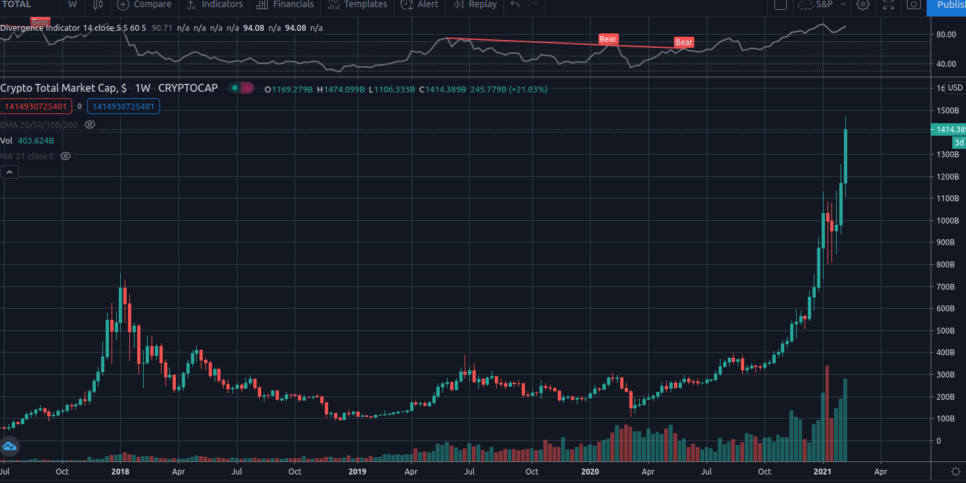
Task: Show the hidden EMA 20/50/100/200 indicator
Action: coord(91,125)
